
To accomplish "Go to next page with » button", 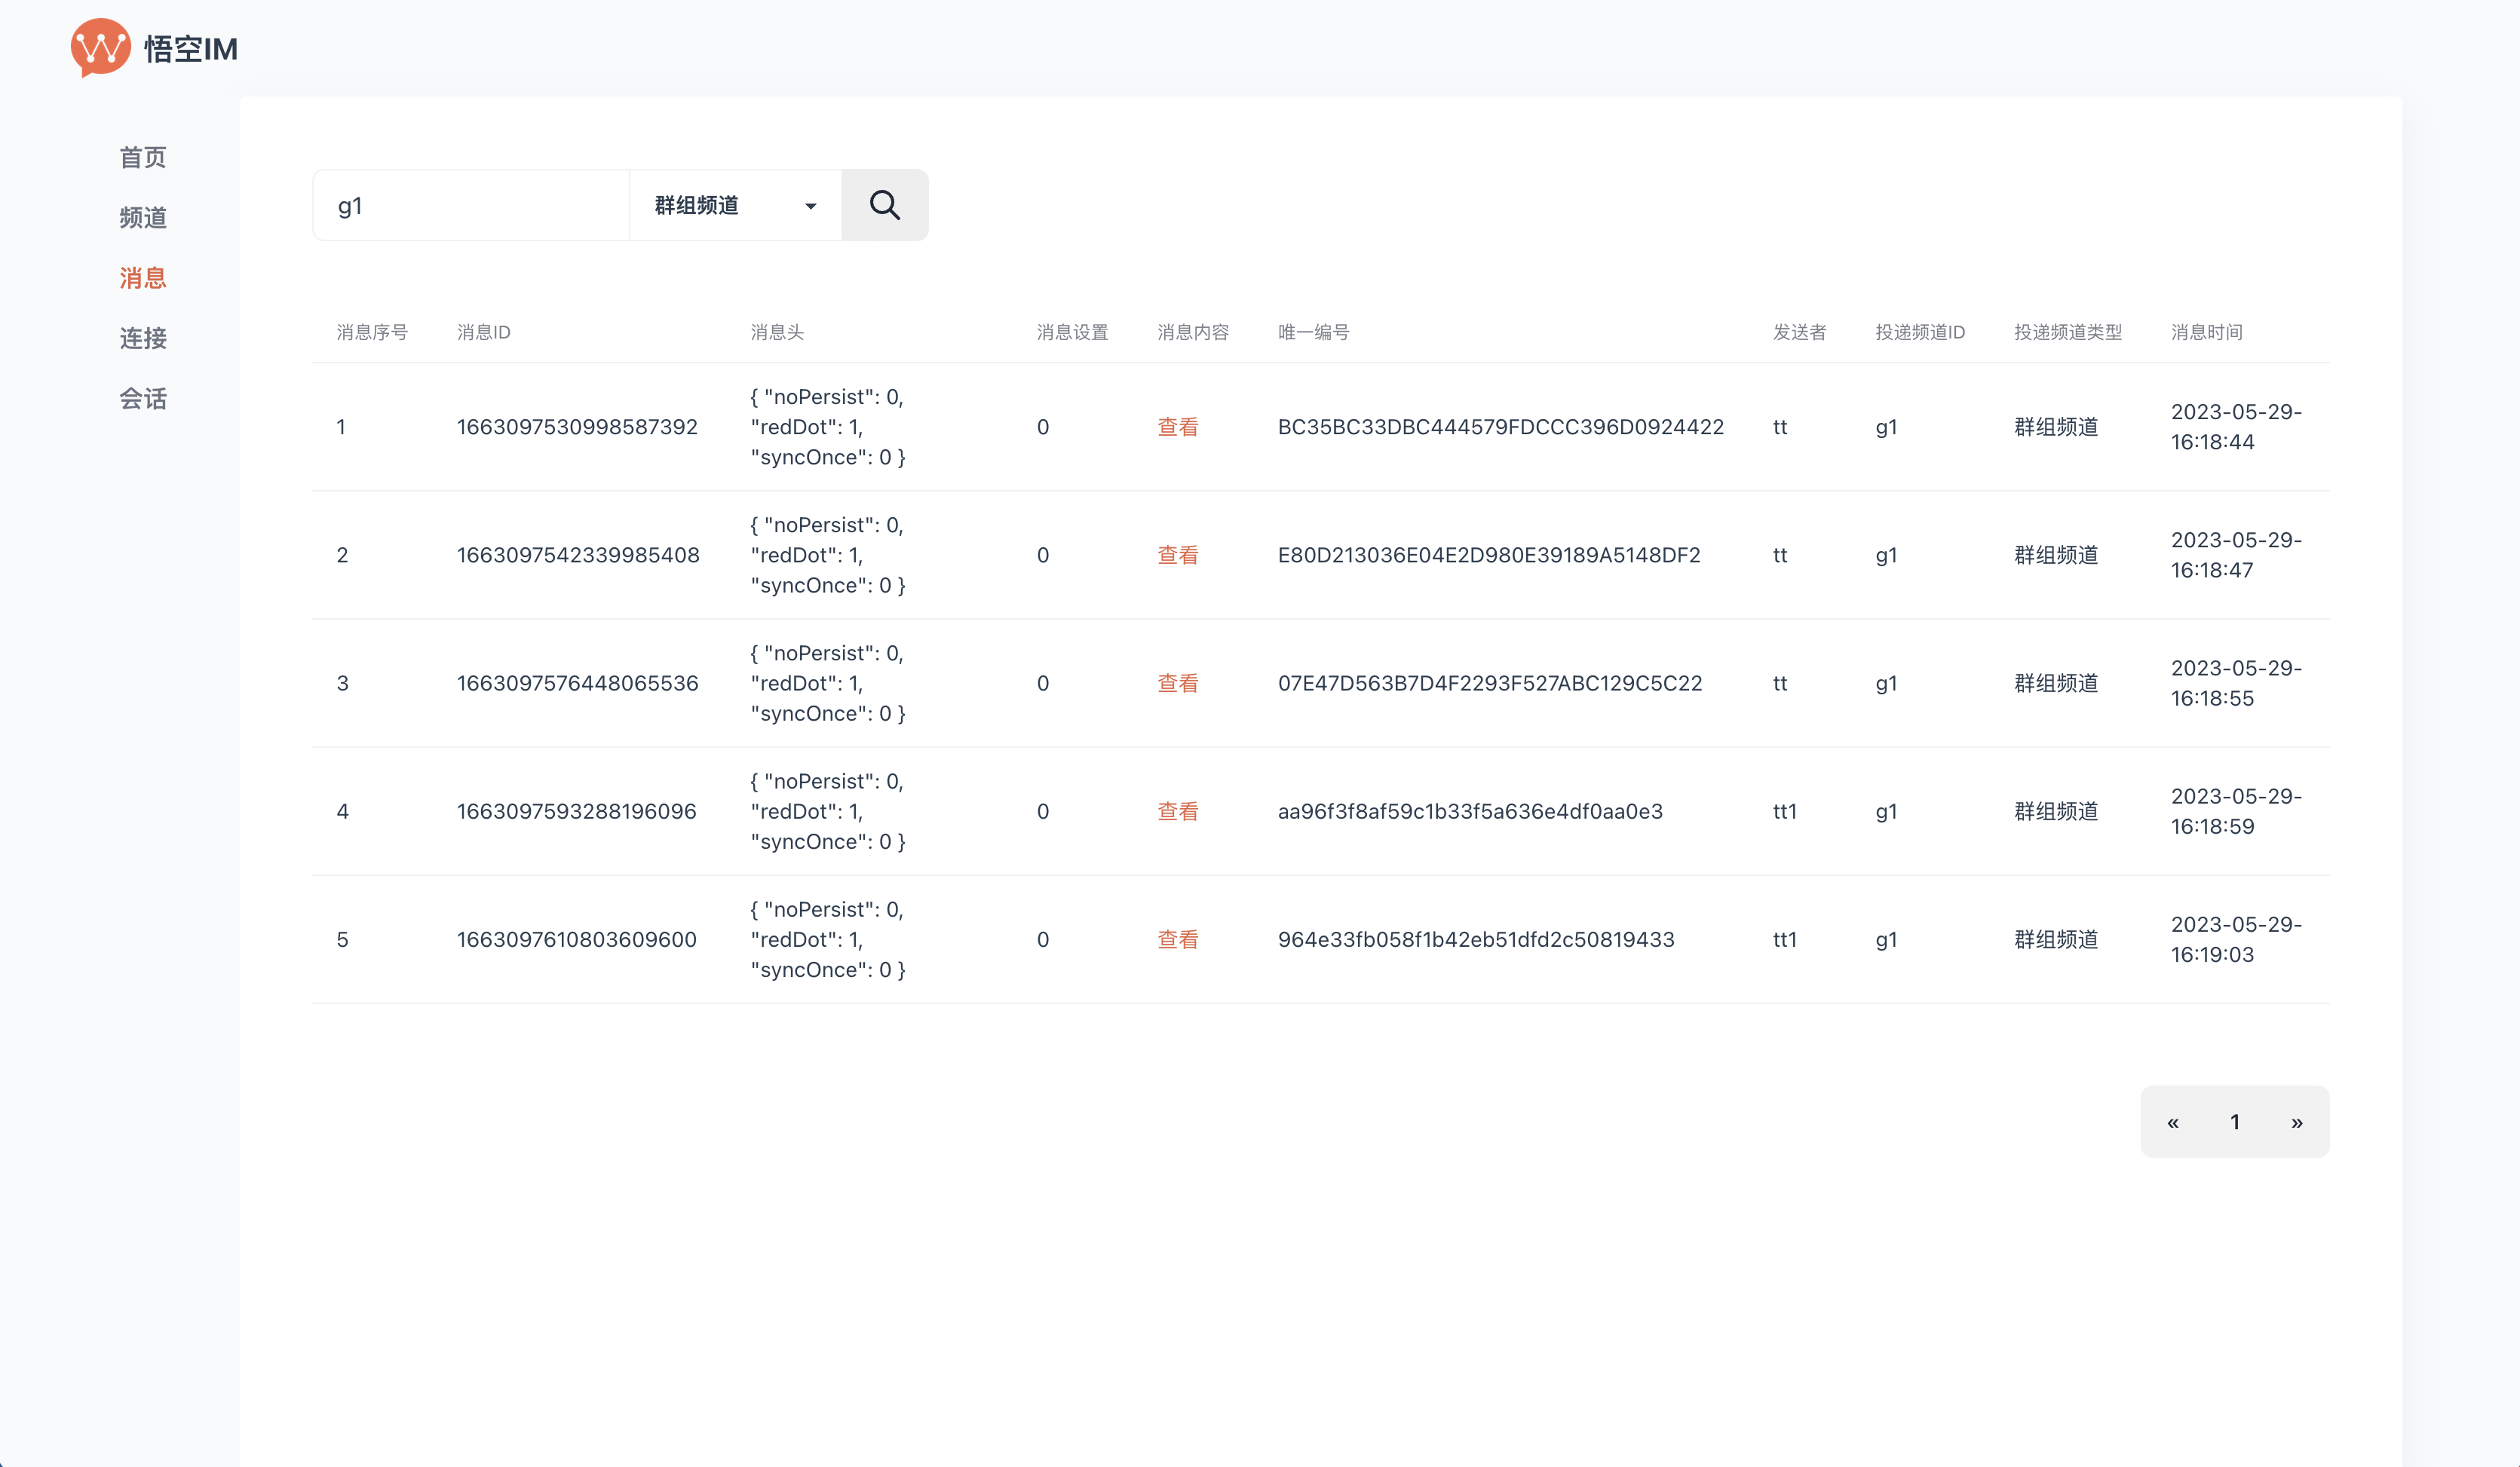I will (2296, 1122).
